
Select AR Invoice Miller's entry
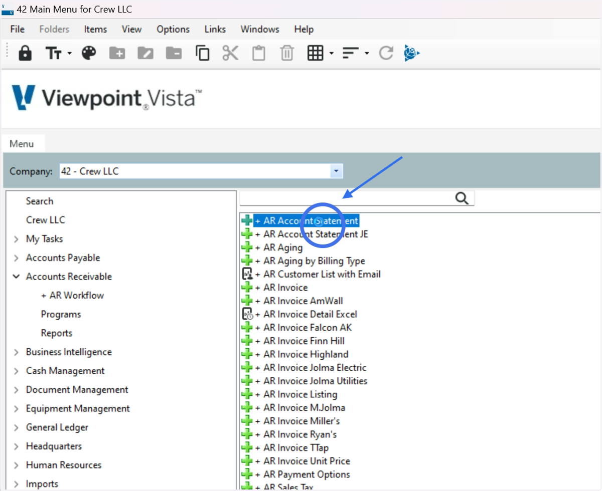(x=297, y=421)
